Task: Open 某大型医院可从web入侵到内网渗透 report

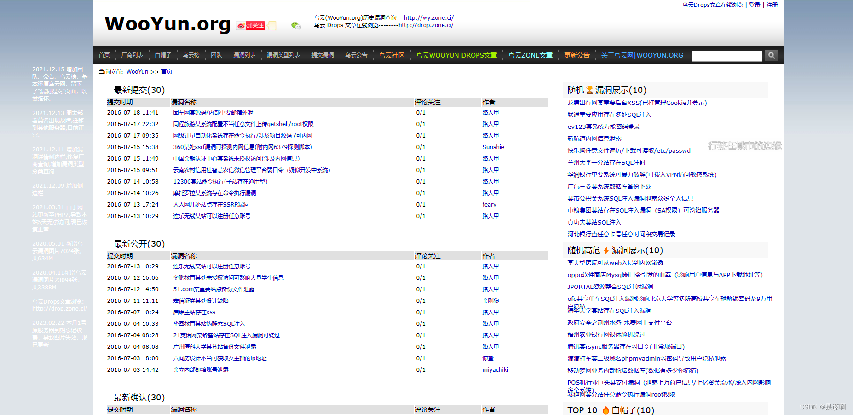Action: tap(616, 263)
